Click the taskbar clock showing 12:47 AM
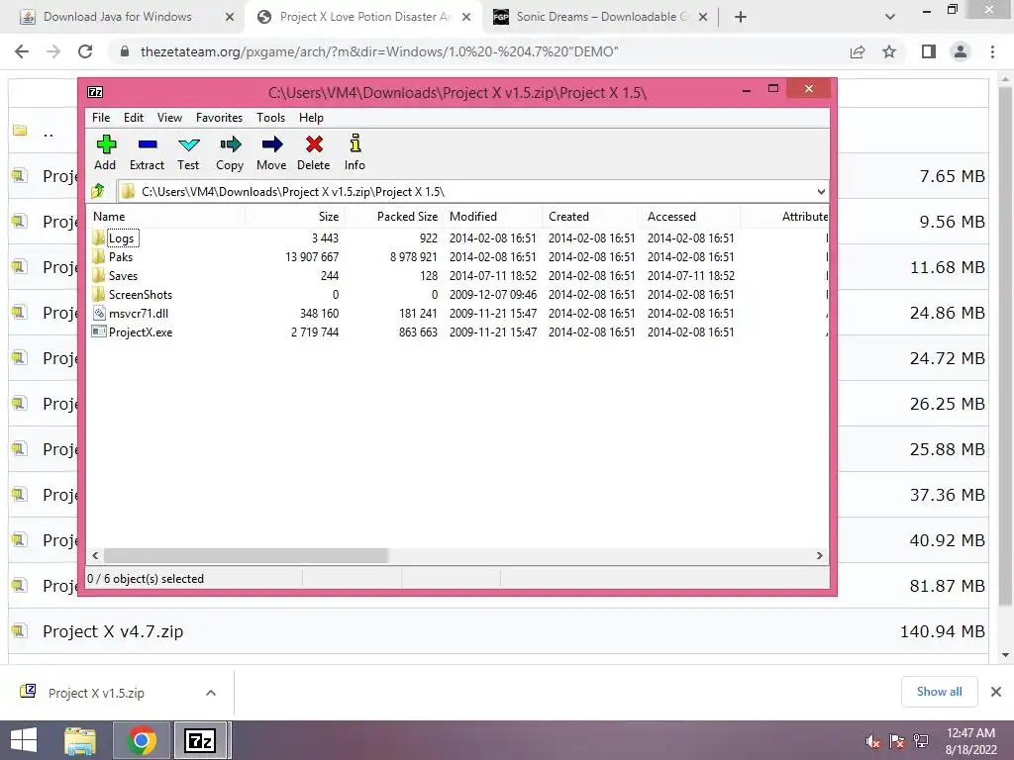1014x760 pixels. pyautogui.click(x=970, y=740)
